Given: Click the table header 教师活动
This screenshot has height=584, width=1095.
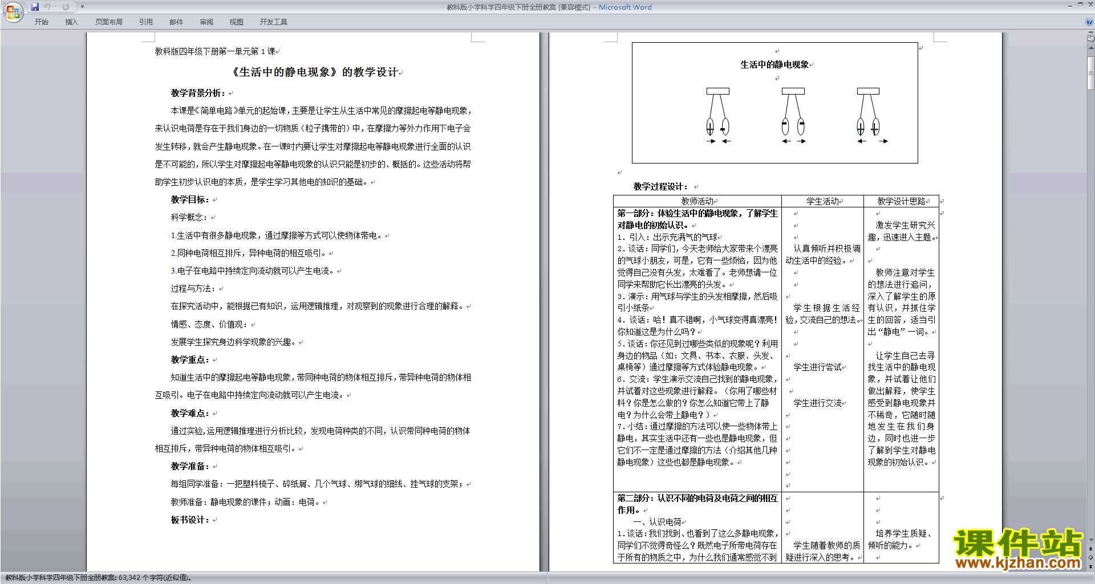Looking at the screenshot, I should 697,201.
